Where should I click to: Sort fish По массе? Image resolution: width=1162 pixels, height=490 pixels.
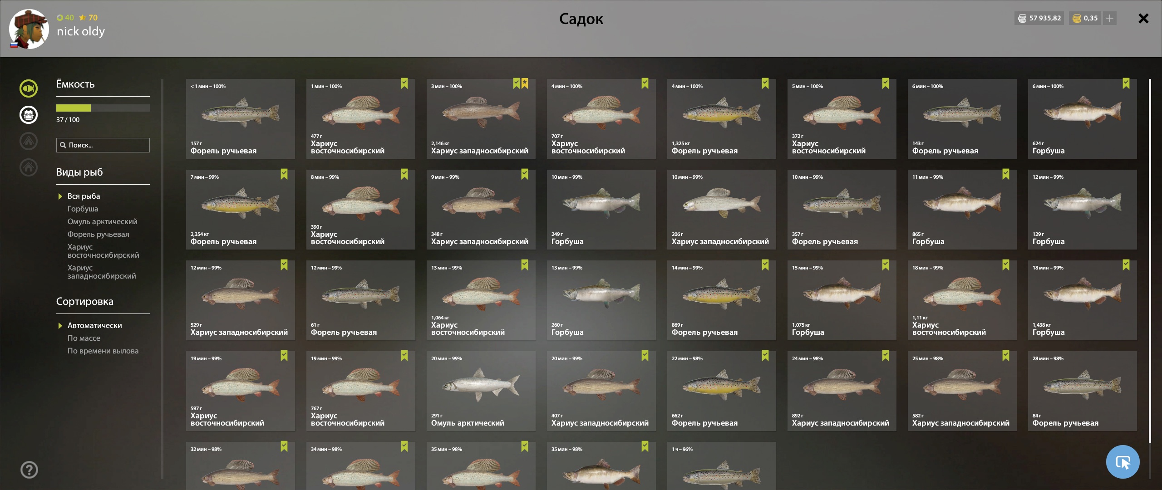point(84,338)
